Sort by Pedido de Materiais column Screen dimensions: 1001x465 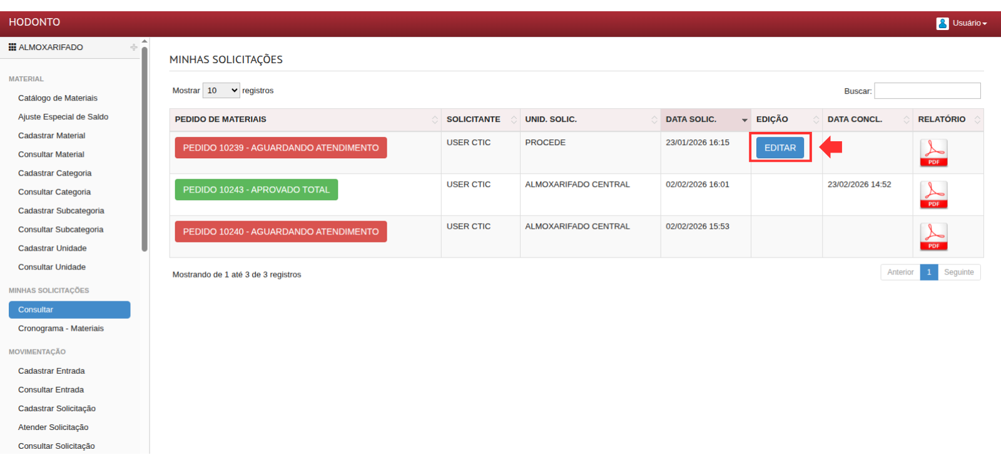coord(305,119)
